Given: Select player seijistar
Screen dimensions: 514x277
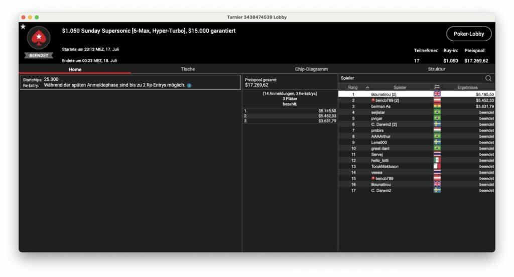Looking at the screenshot, I should pyautogui.click(x=378, y=112).
